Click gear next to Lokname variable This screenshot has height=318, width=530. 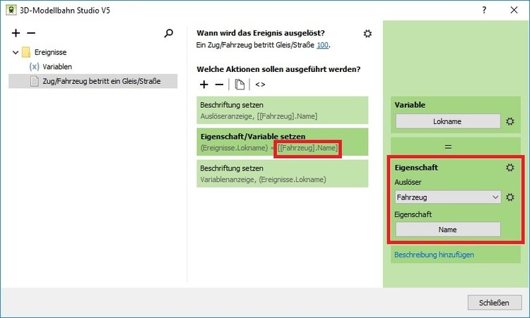[510, 121]
